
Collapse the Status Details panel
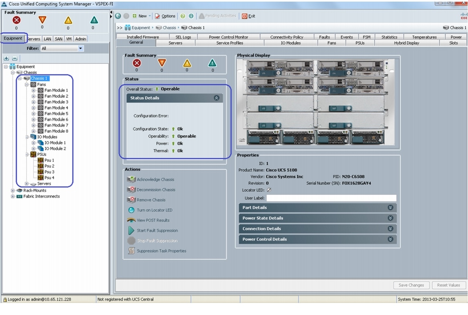tap(216, 98)
